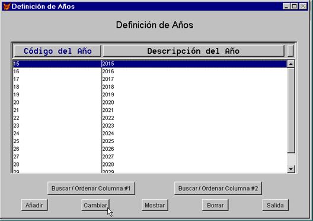Image resolution: width=313 pixels, height=221 pixels.
Task: Select the row with code 16
Action: [150, 71]
